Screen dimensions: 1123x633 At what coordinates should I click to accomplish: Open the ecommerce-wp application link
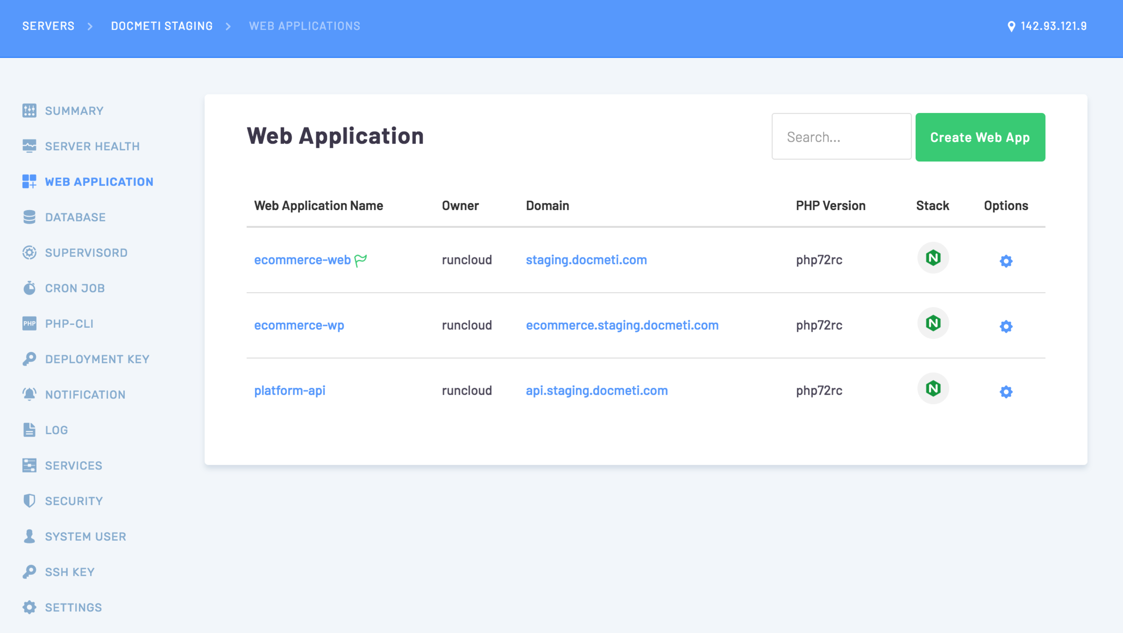coord(299,325)
